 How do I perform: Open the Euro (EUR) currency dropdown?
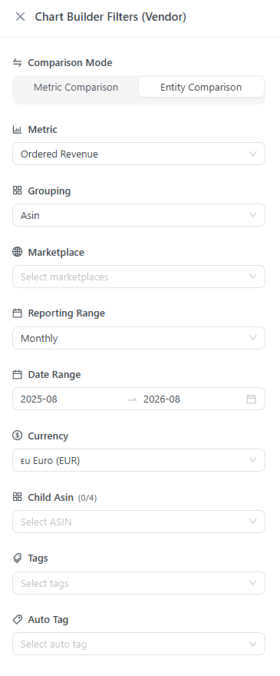pos(139,460)
